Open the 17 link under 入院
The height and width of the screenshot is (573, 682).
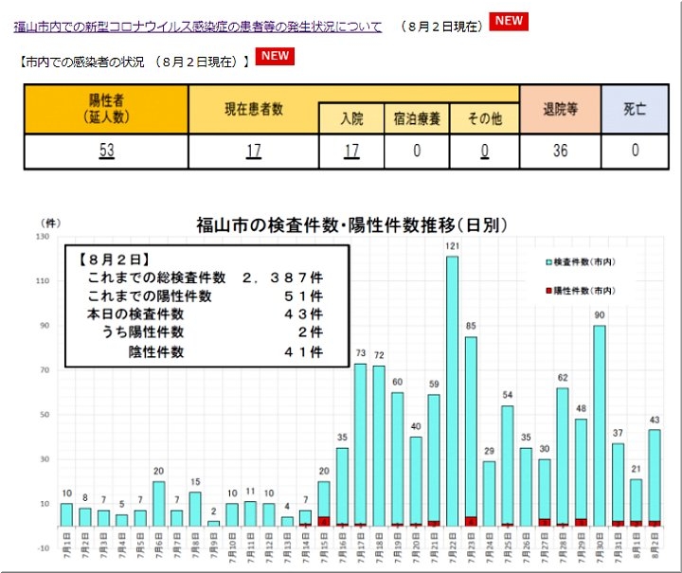pos(351,151)
